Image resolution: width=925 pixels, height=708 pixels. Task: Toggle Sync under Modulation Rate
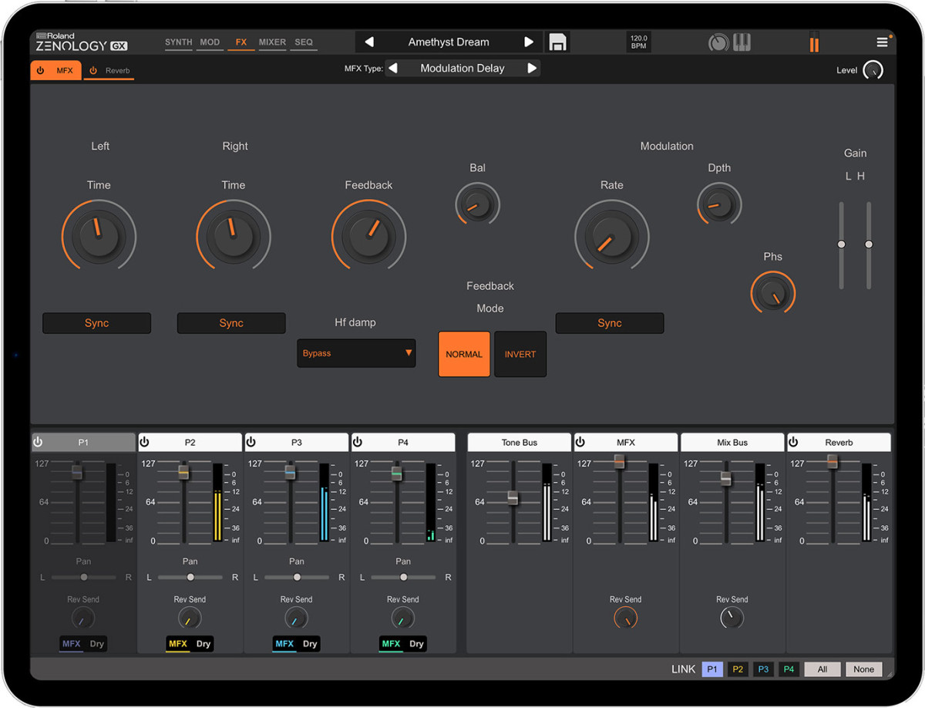[x=610, y=323]
